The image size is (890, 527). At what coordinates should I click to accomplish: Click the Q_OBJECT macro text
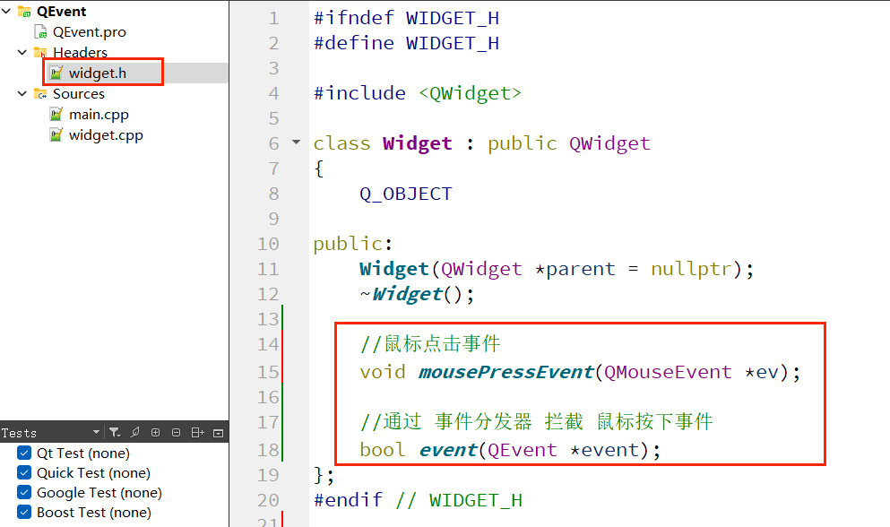(x=405, y=194)
